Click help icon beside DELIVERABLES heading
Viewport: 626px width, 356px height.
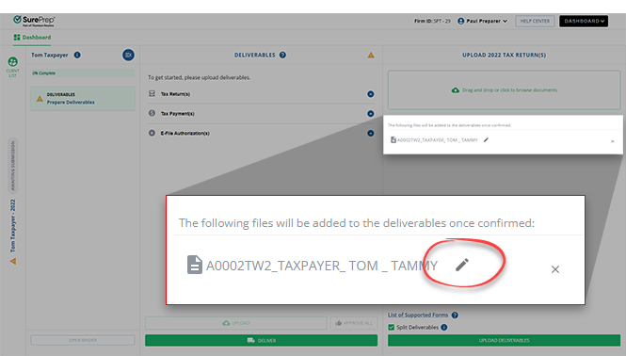point(282,56)
